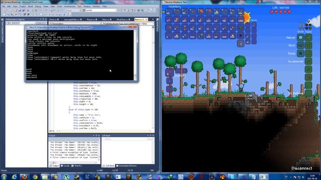Click the top Crafting recipe slot

click(170, 72)
